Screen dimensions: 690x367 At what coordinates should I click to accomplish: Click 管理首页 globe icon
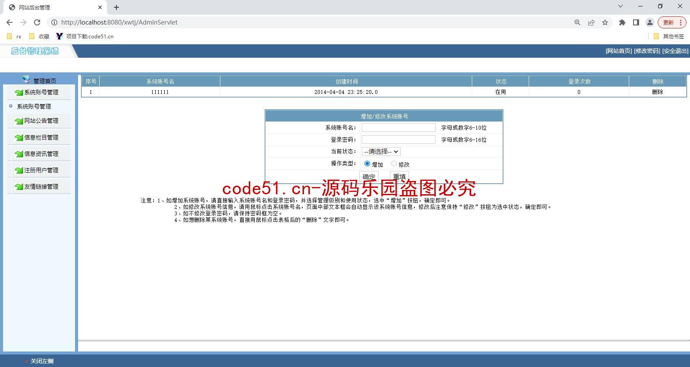[x=27, y=80]
